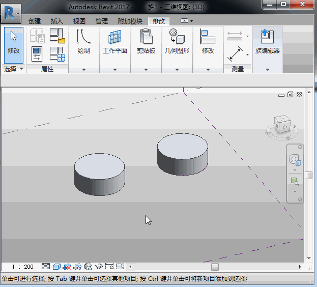The height and width of the screenshot is (287, 317).
Task: Click the Zoom region icon in navigation bar
Action: click(x=294, y=181)
